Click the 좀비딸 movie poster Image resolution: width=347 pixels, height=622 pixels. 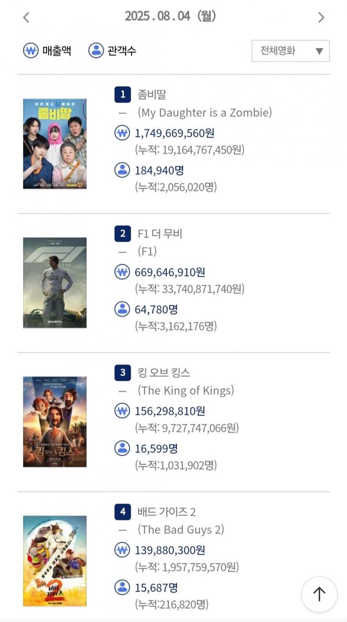pyautogui.click(x=54, y=143)
